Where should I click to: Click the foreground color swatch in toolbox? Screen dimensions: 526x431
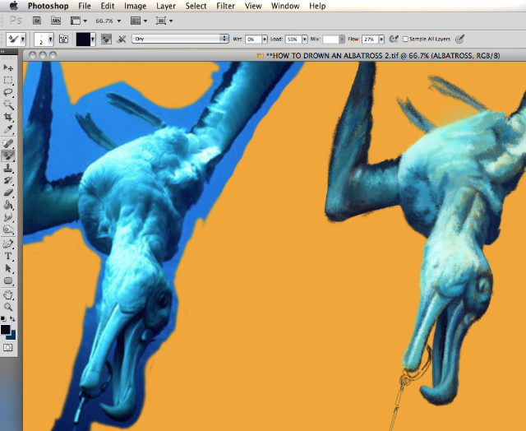(x=5, y=329)
